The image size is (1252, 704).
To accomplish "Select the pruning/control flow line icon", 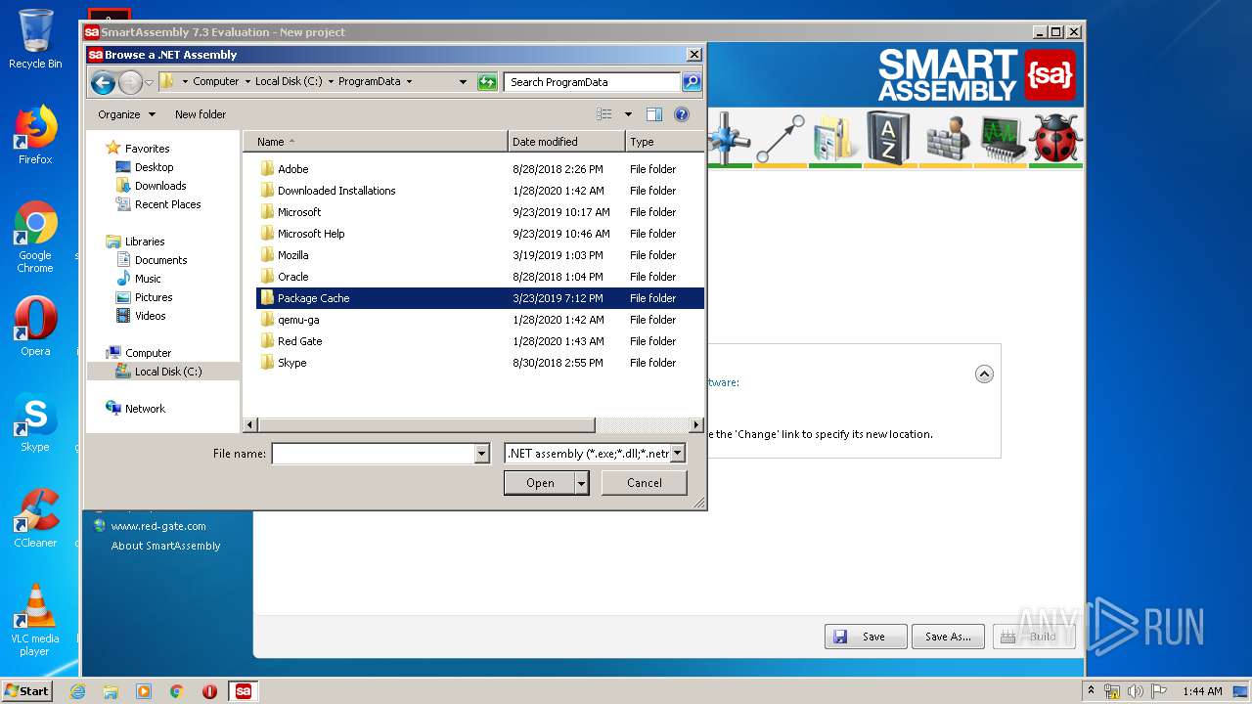I will click(781, 137).
